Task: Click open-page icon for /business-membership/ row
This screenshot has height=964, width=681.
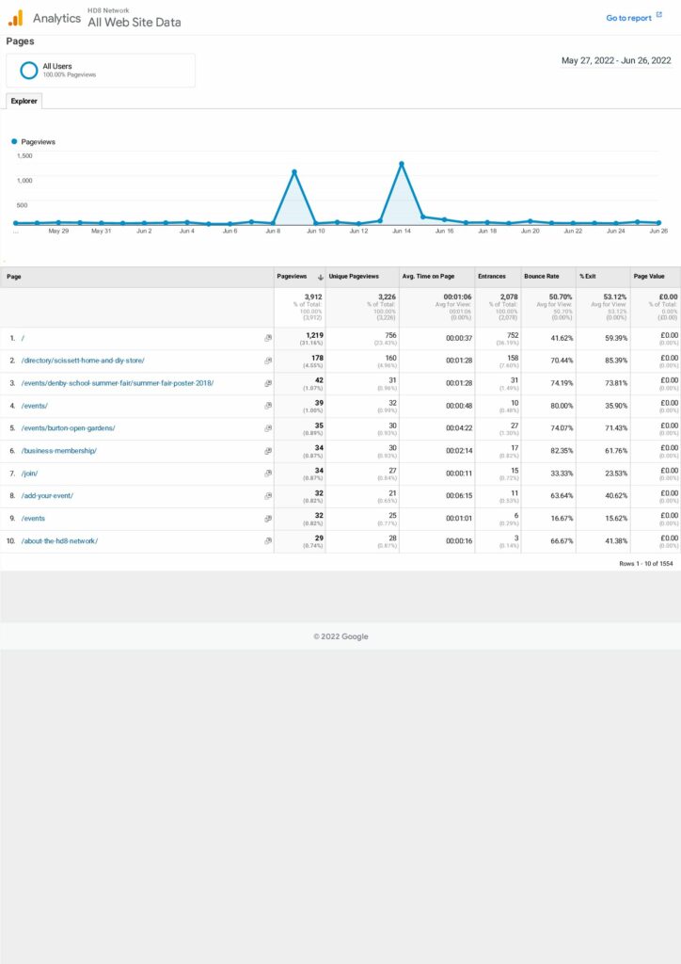Action: pos(268,451)
